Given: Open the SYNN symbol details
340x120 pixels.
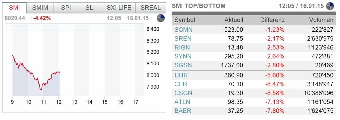Looking at the screenshot, I should (183, 56).
